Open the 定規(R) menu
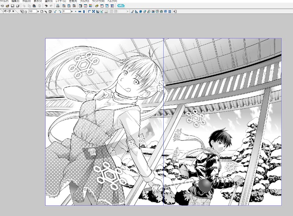 click(73, 1)
